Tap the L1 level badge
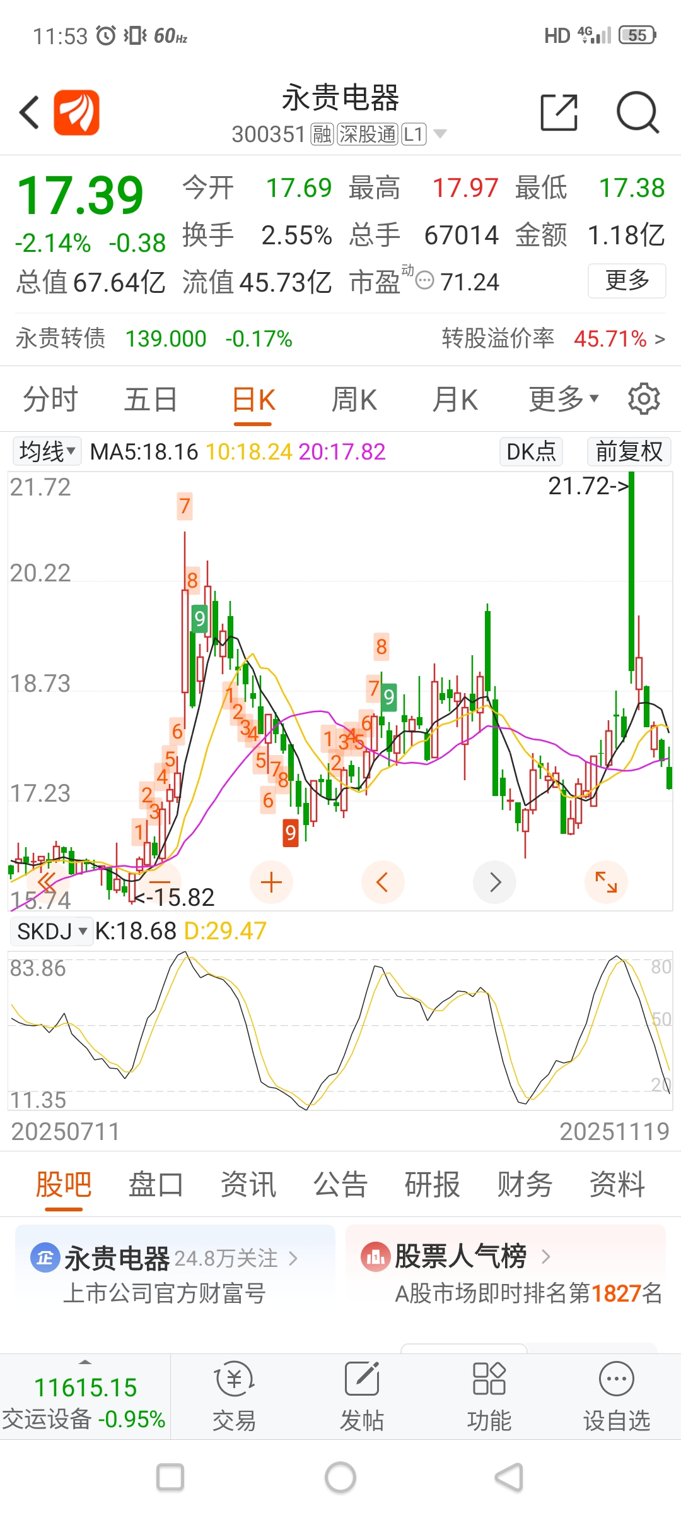 414,134
